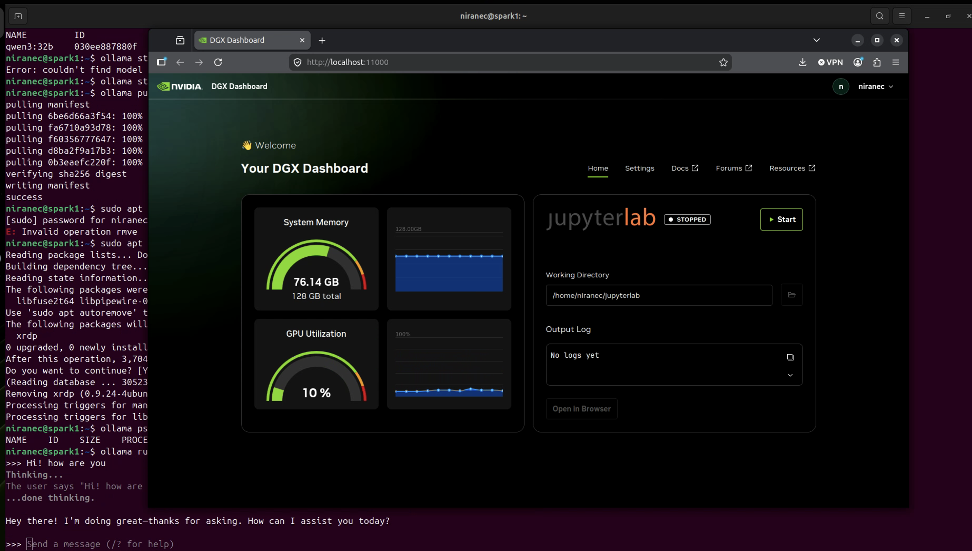The width and height of the screenshot is (972, 551).
Task: Click the niranec user avatar
Action: (x=841, y=86)
